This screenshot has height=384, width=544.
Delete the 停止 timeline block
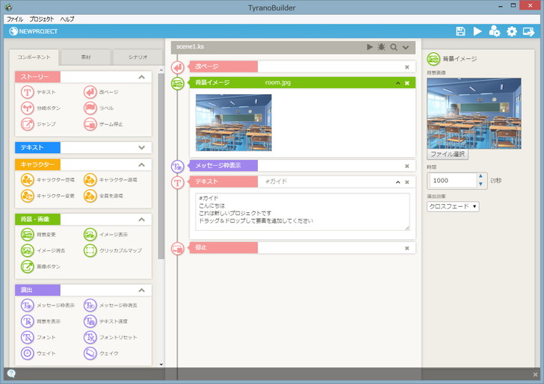(x=407, y=248)
